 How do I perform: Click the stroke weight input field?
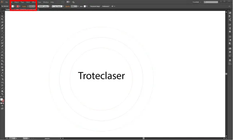pyautogui.click(x=32, y=7)
